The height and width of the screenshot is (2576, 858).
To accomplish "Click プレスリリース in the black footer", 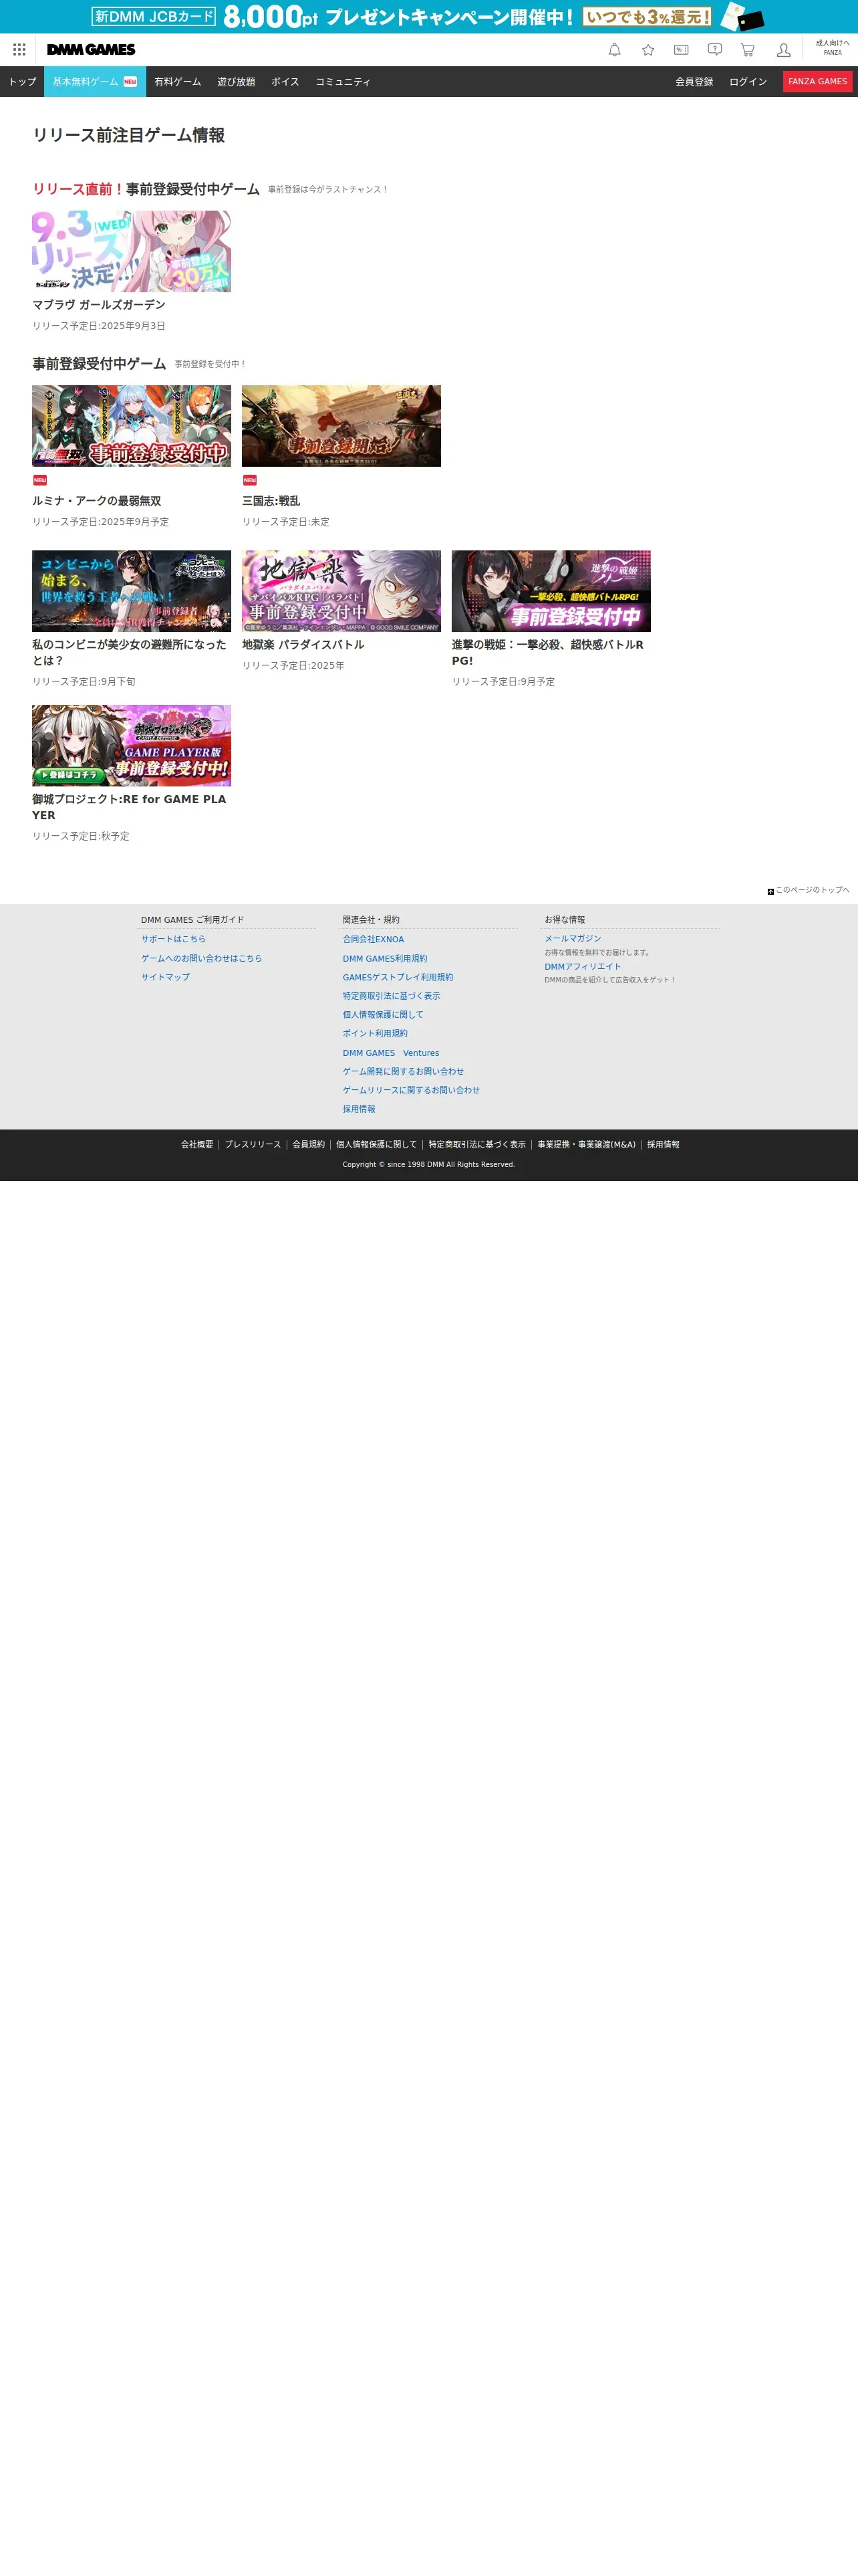I will pyautogui.click(x=253, y=1145).
